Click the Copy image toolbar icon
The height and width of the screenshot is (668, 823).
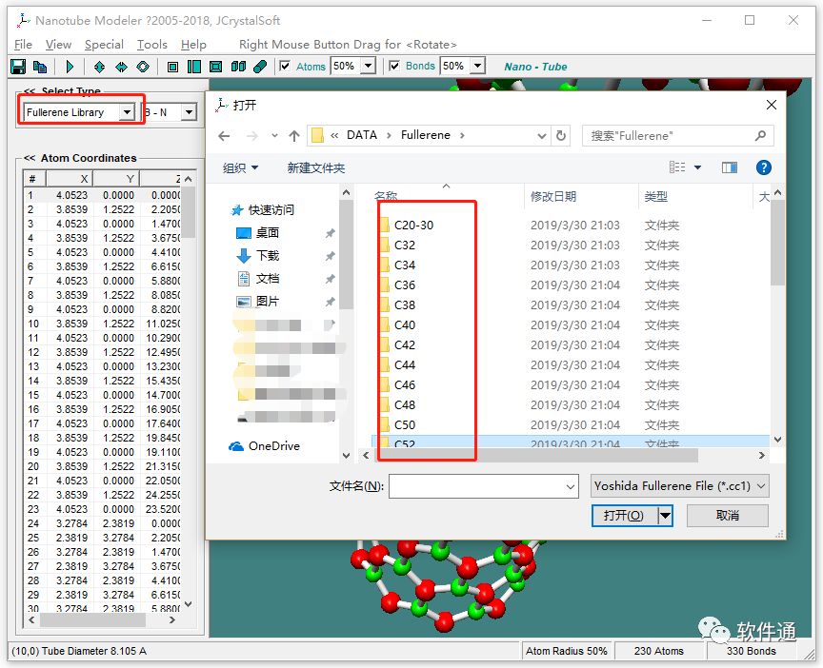(x=40, y=67)
